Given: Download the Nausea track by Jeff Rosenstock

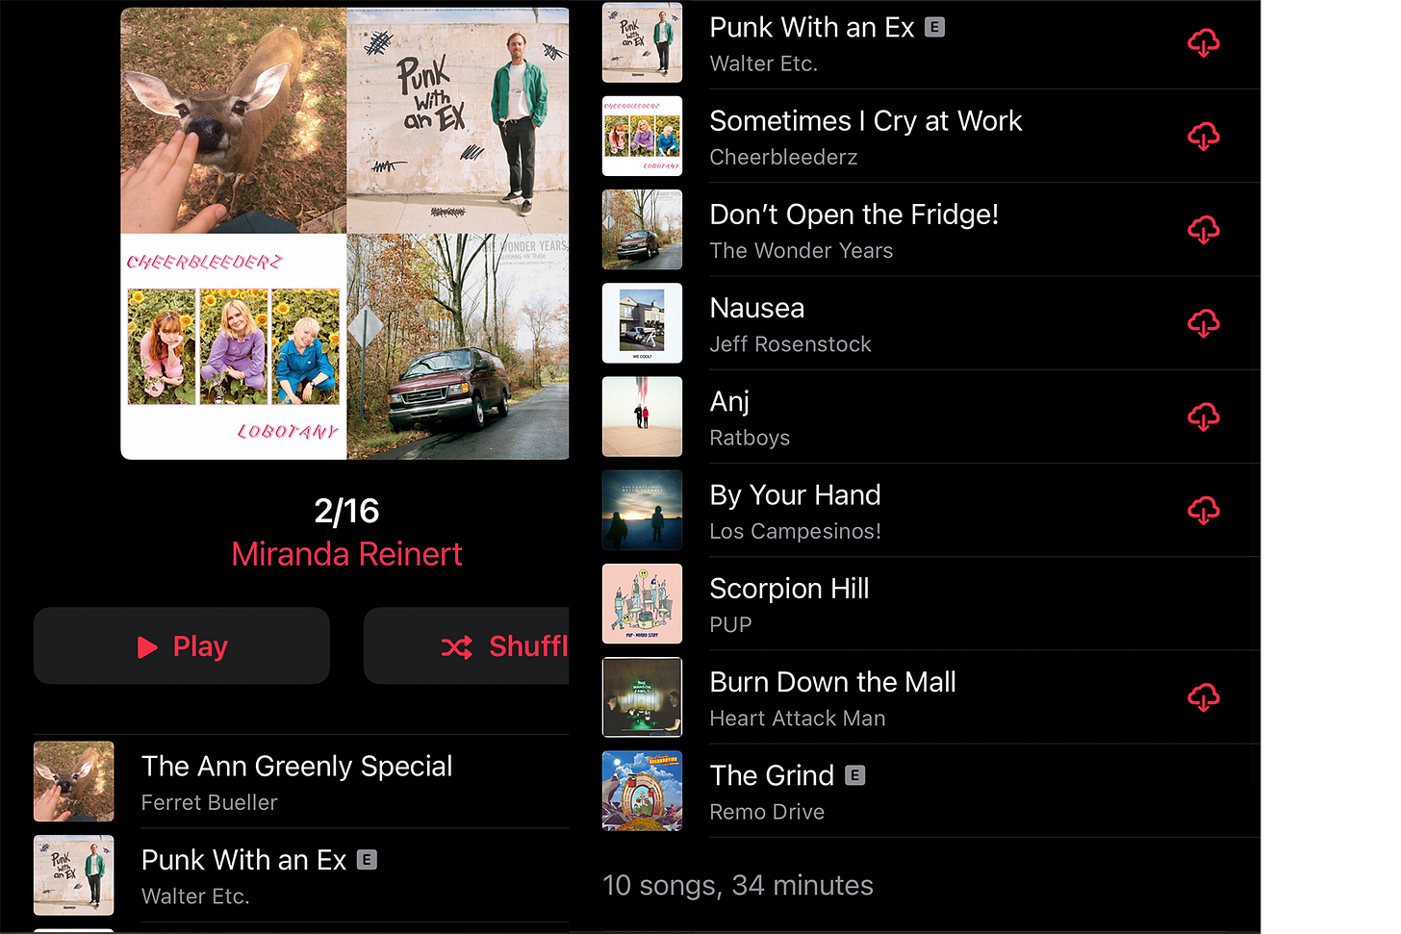Looking at the screenshot, I should [x=1203, y=323].
